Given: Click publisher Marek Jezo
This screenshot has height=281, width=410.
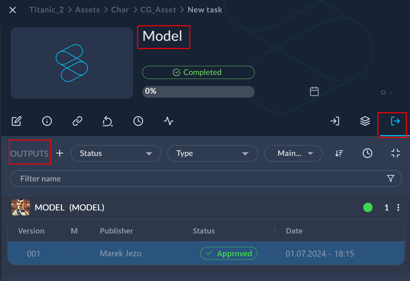Looking at the screenshot, I should 121,254.
